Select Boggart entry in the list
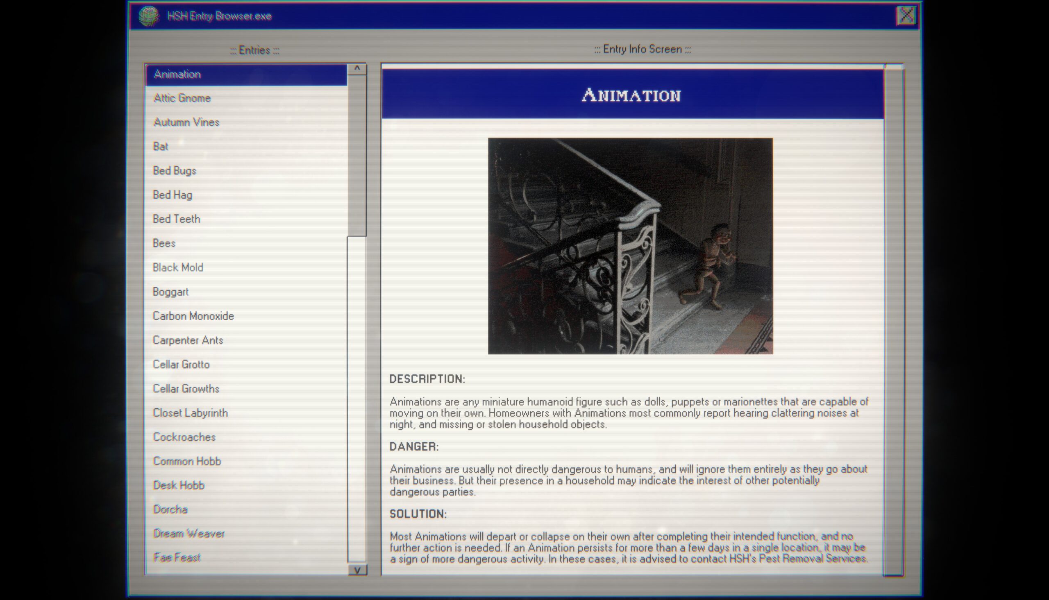The height and width of the screenshot is (600, 1049). pos(170,291)
